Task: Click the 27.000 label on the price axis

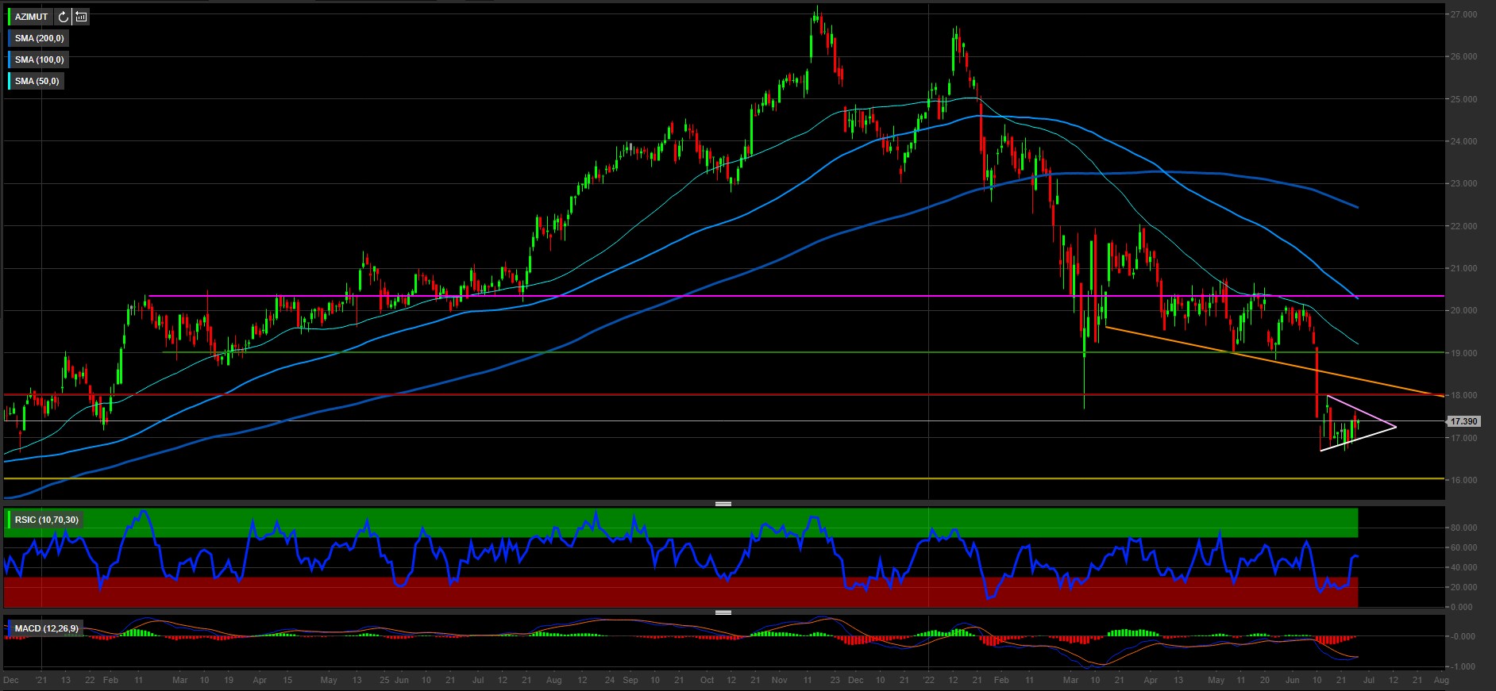Action: 1463,14
